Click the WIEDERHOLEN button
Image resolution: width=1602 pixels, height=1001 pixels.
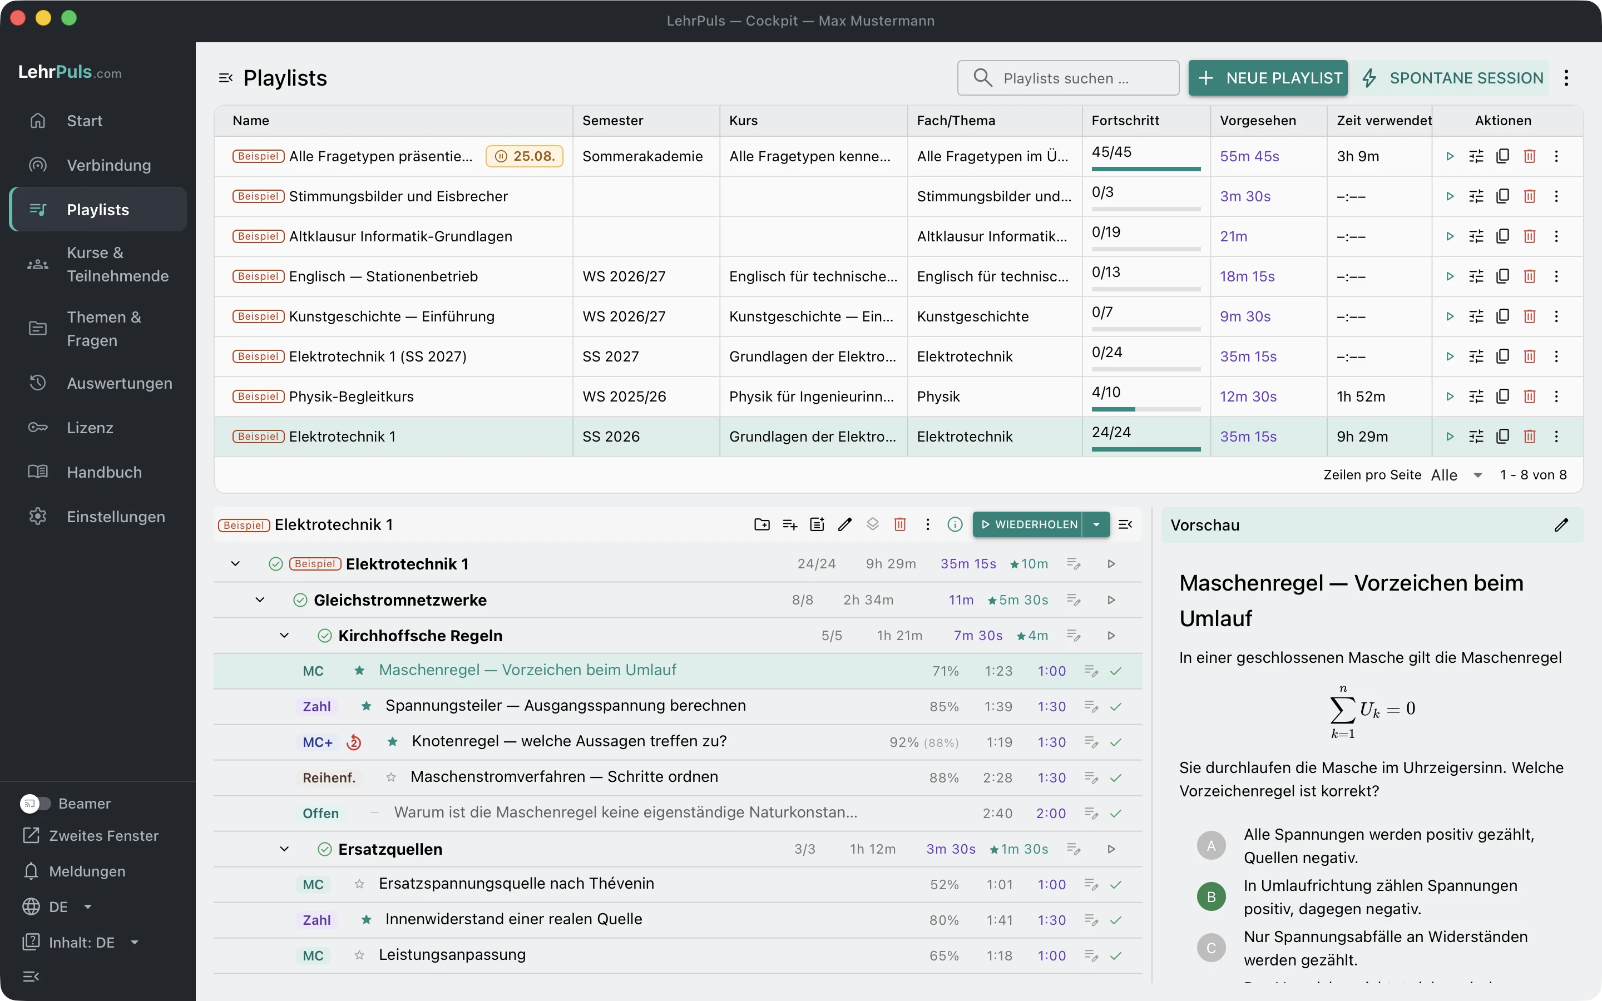point(1027,524)
